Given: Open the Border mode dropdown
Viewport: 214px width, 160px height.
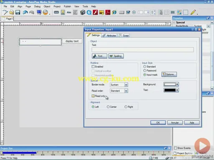Looking at the screenshot, I should 126,85.
